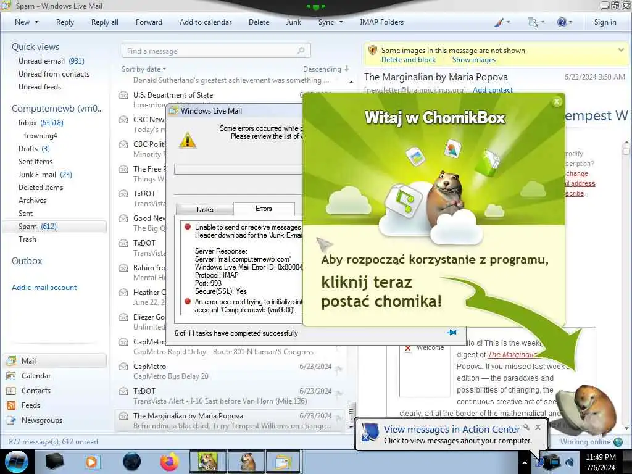The image size is (632, 474).
Task: Launch Firefox from the taskbar
Action: pyautogui.click(x=170, y=462)
